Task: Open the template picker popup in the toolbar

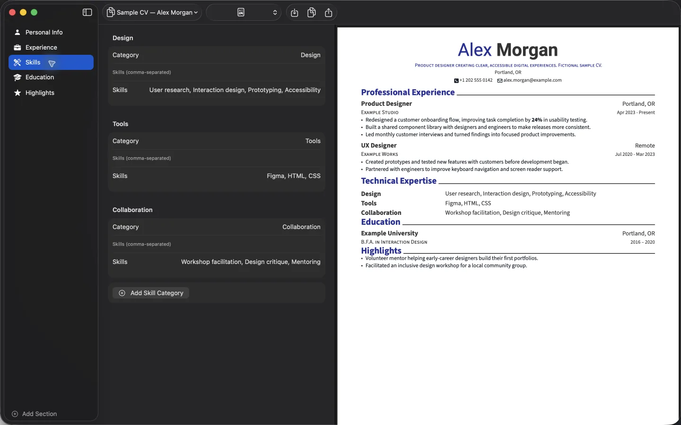Action: [244, 12]
